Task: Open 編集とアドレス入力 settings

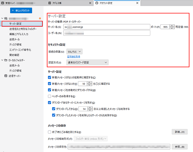Action: click(19, 34)
